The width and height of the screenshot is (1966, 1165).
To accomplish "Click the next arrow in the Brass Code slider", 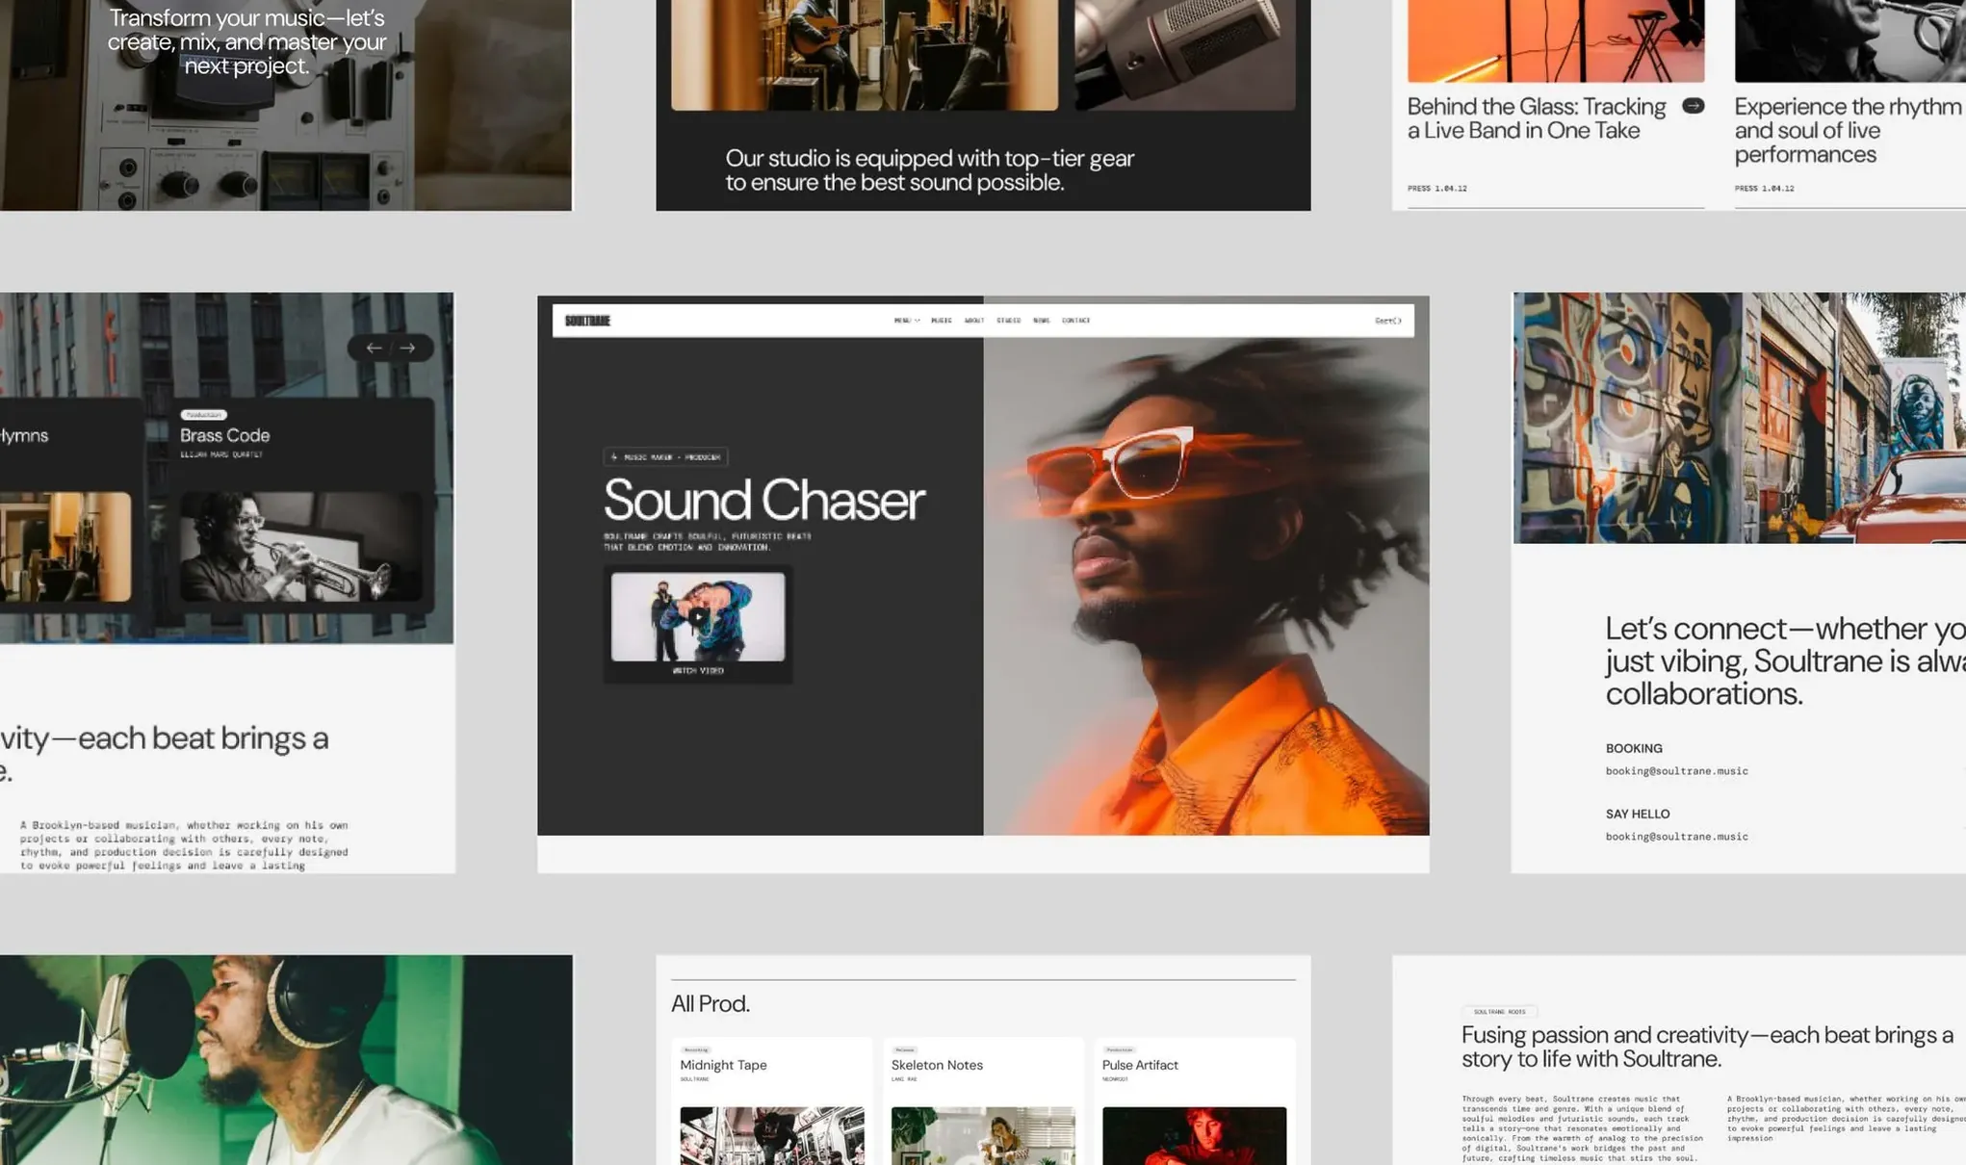I will click(x=407, y=348).
